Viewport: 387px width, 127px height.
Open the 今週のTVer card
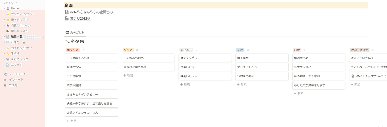[91, 67]
